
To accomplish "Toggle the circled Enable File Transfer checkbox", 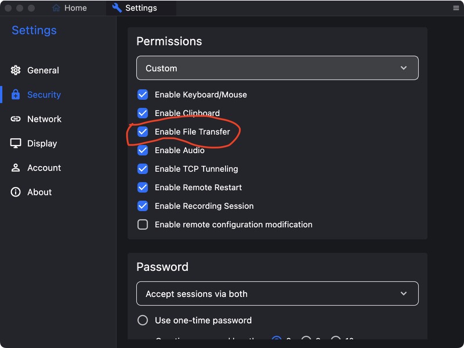I will [x=143, y=132].
